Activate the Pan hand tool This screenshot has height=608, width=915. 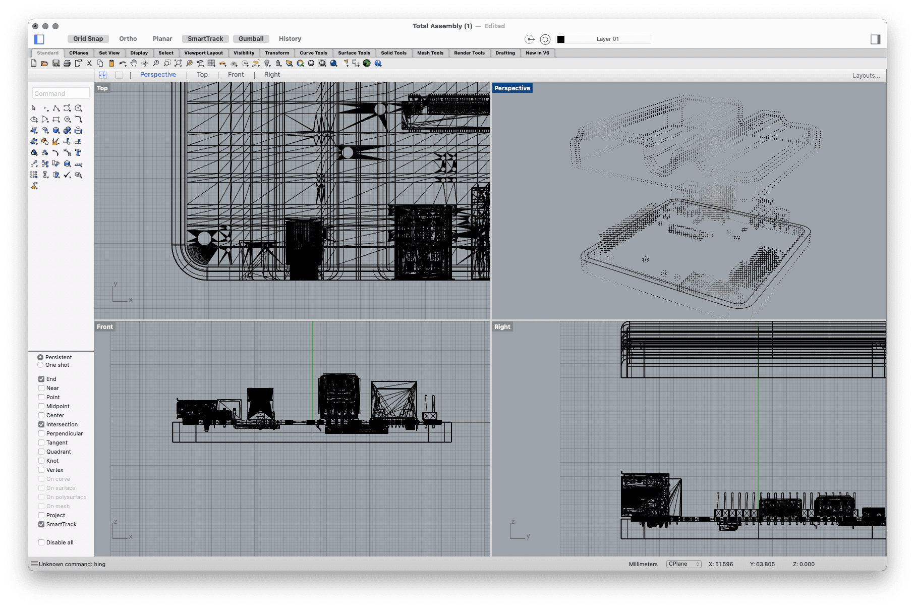coord(134,64)
